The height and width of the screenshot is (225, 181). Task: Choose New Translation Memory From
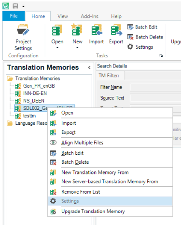click(110, 172)
